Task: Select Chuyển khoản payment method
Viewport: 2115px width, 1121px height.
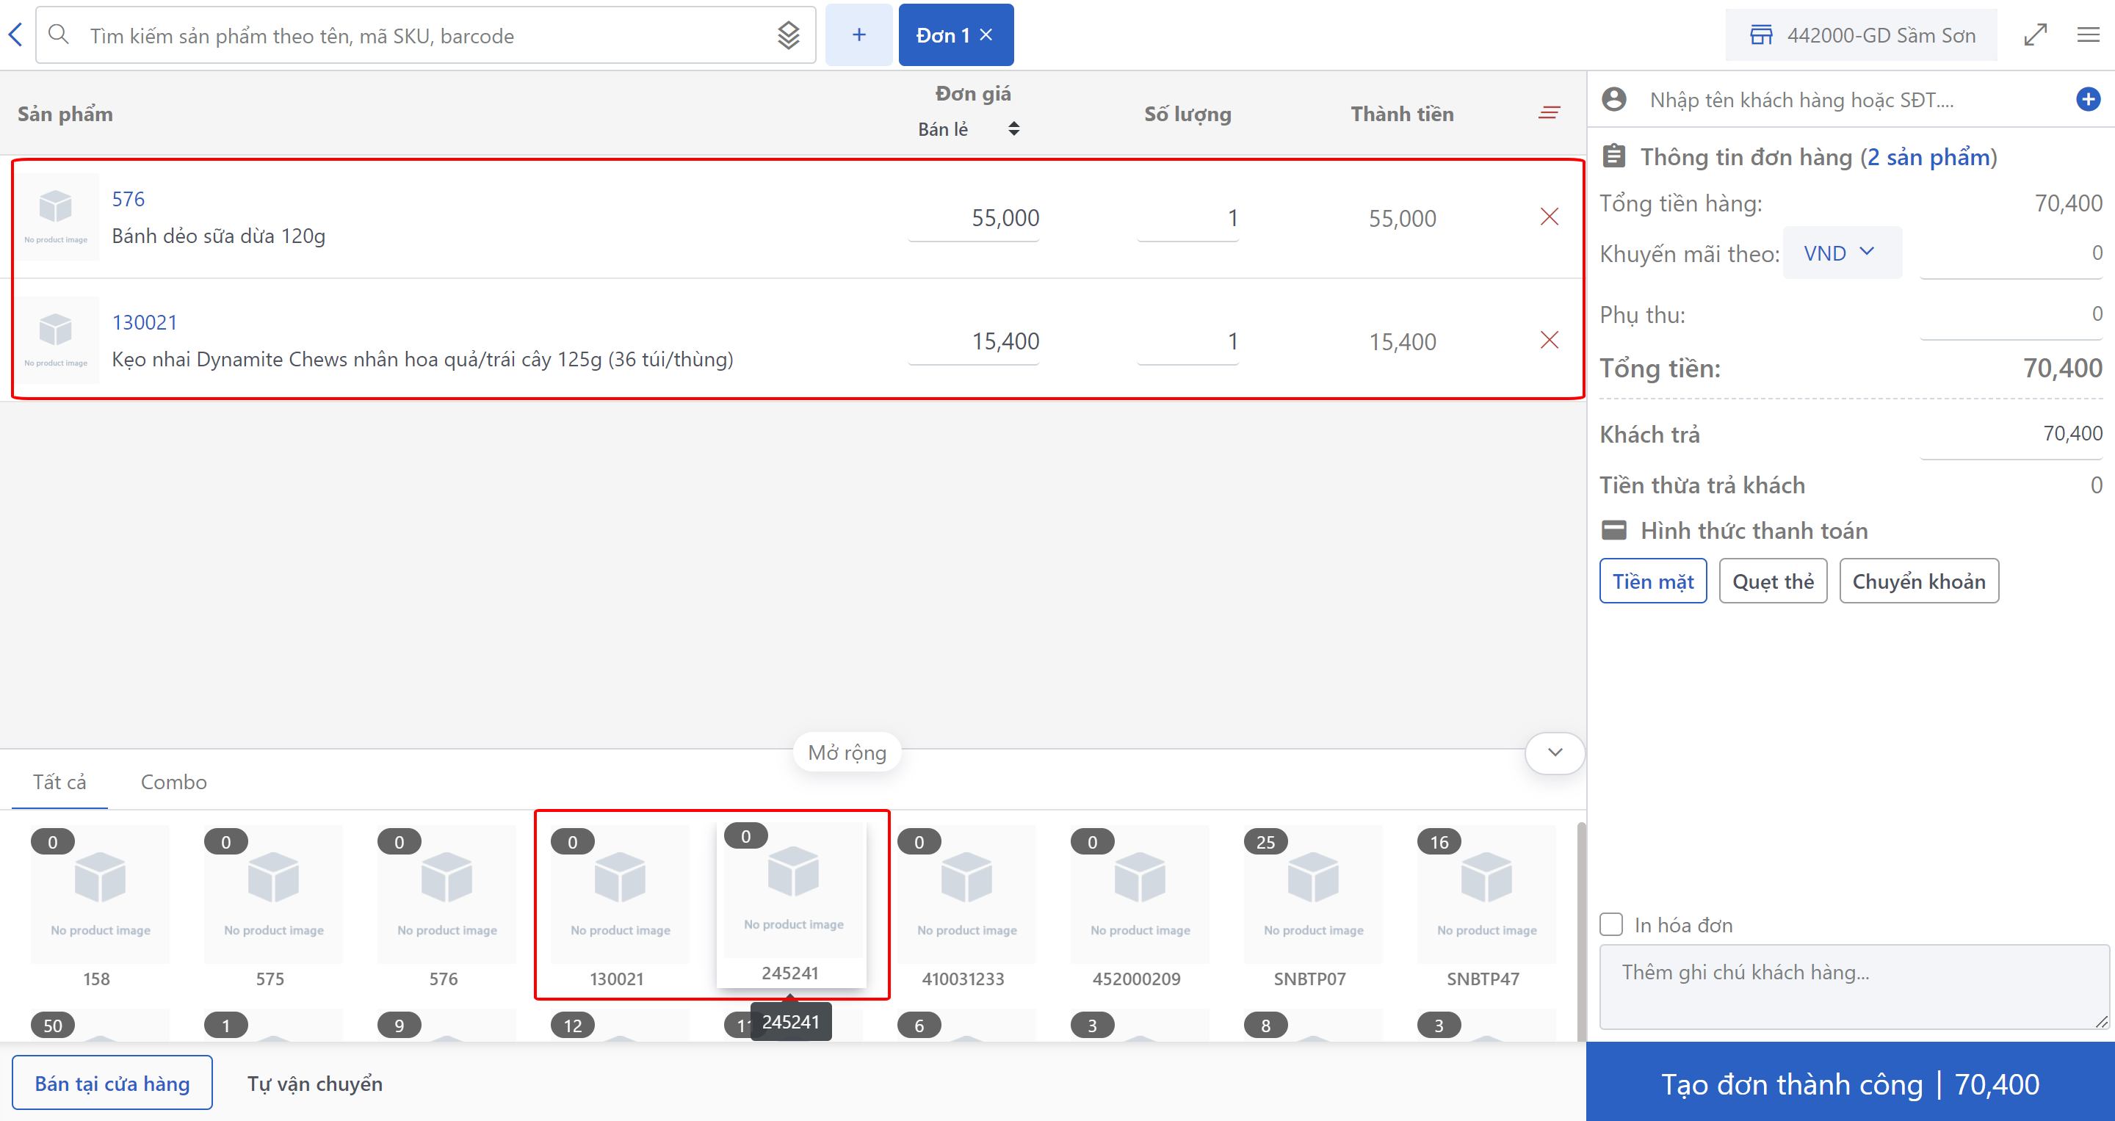Action: 1918,581
